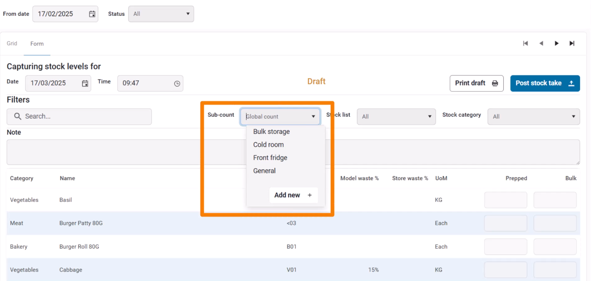Open the time picker clock icon
This screenshot has width=591, height=281.
[177, 84]
